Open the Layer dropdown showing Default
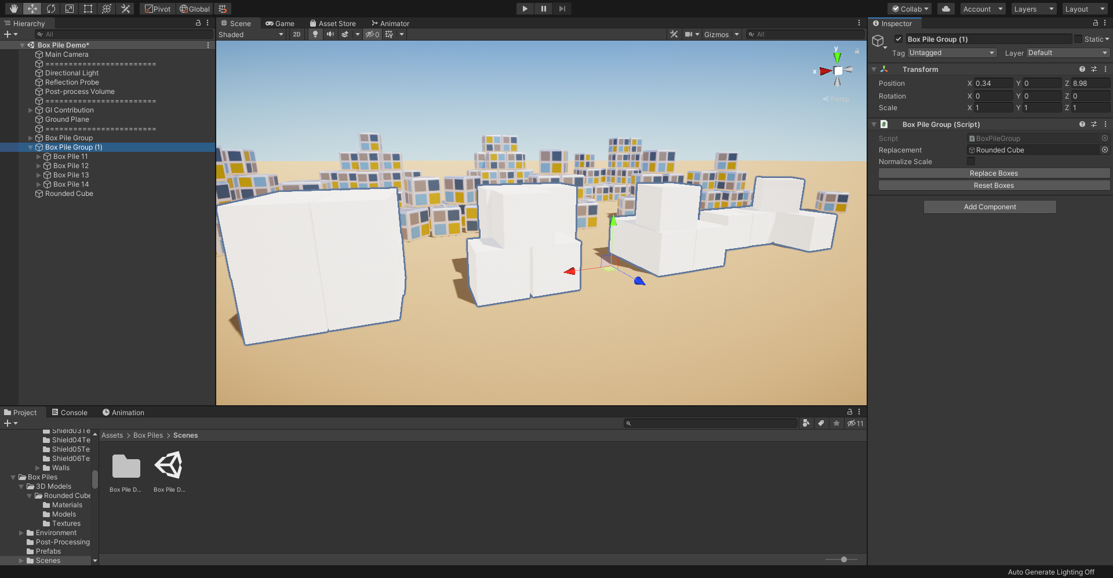This screenshot has width=1113, height=578. 1067,53
